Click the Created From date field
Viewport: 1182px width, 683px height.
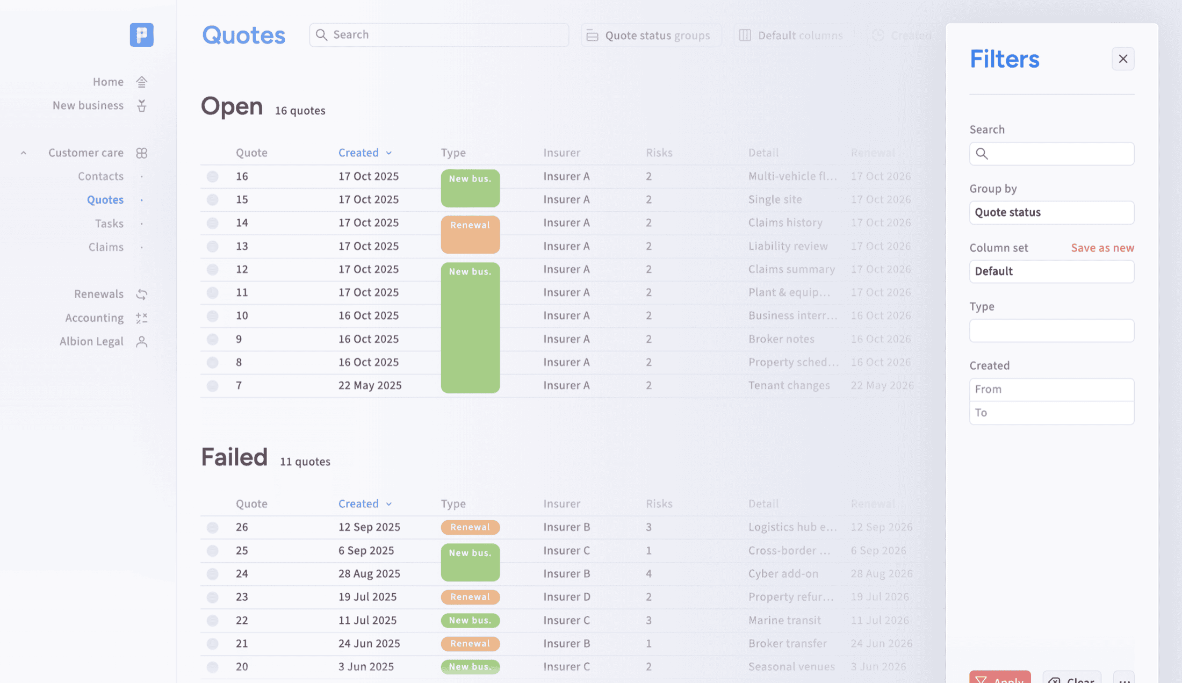(x=1051, y=389)
